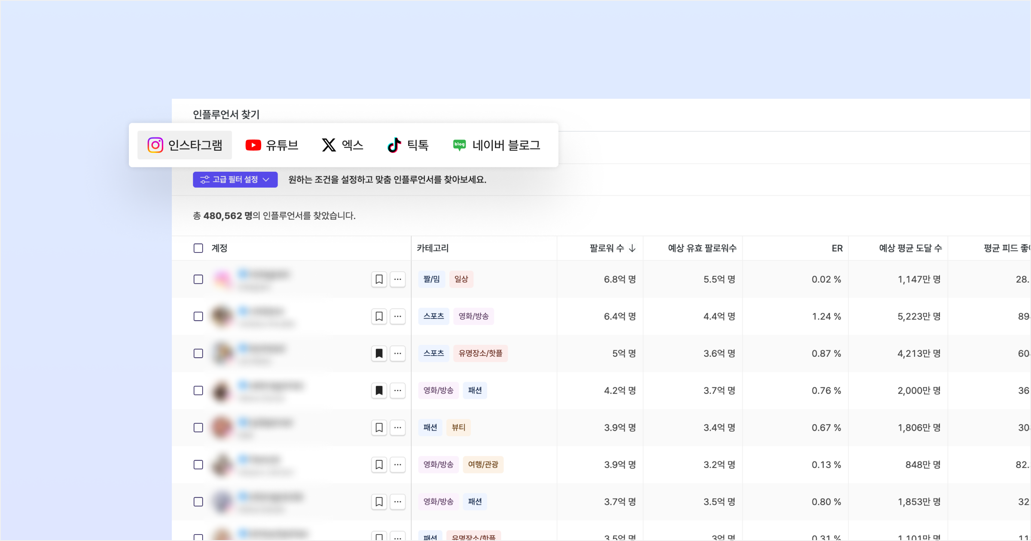Select the first influencer row checkbox
The height and width of the screenshot is (541, 1031).
point(198,279)
